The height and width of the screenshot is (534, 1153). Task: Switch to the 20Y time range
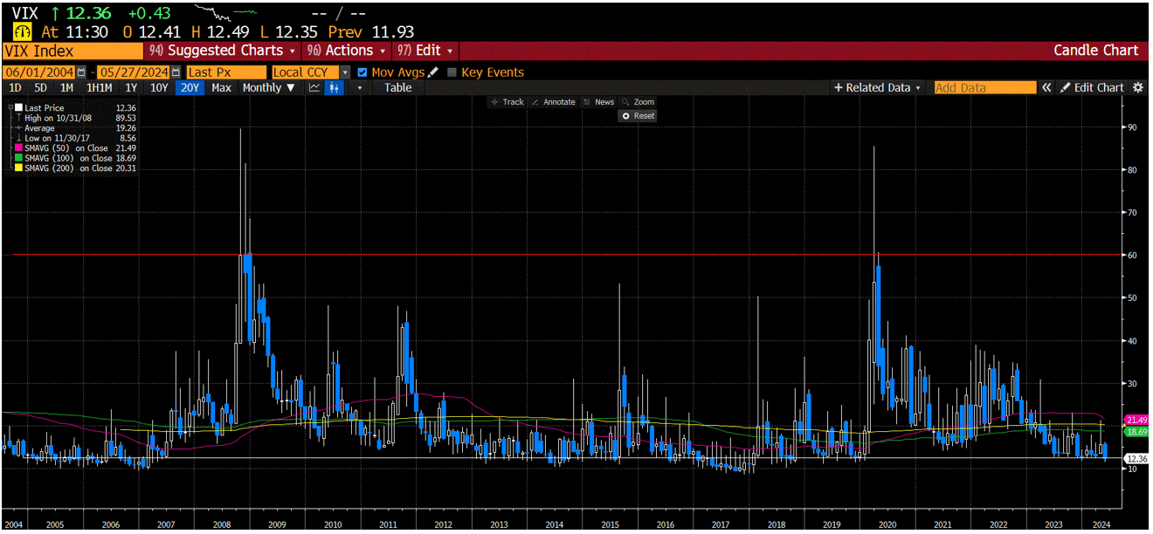[190, 87]
